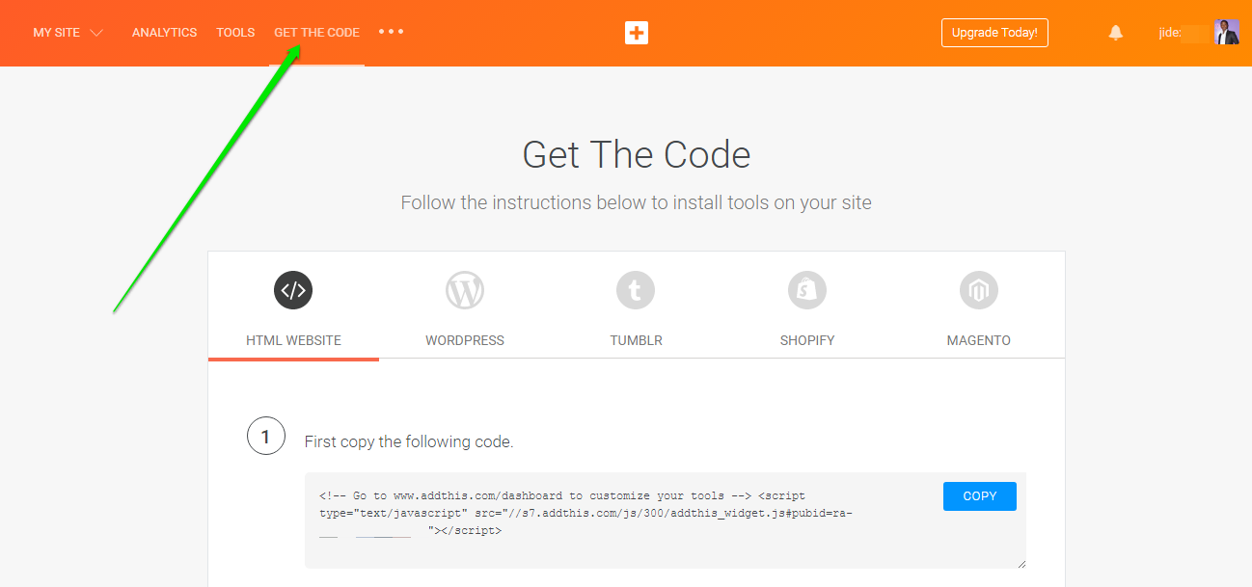
Task: Select the Shopify bag icon
Action: [807, 290]
